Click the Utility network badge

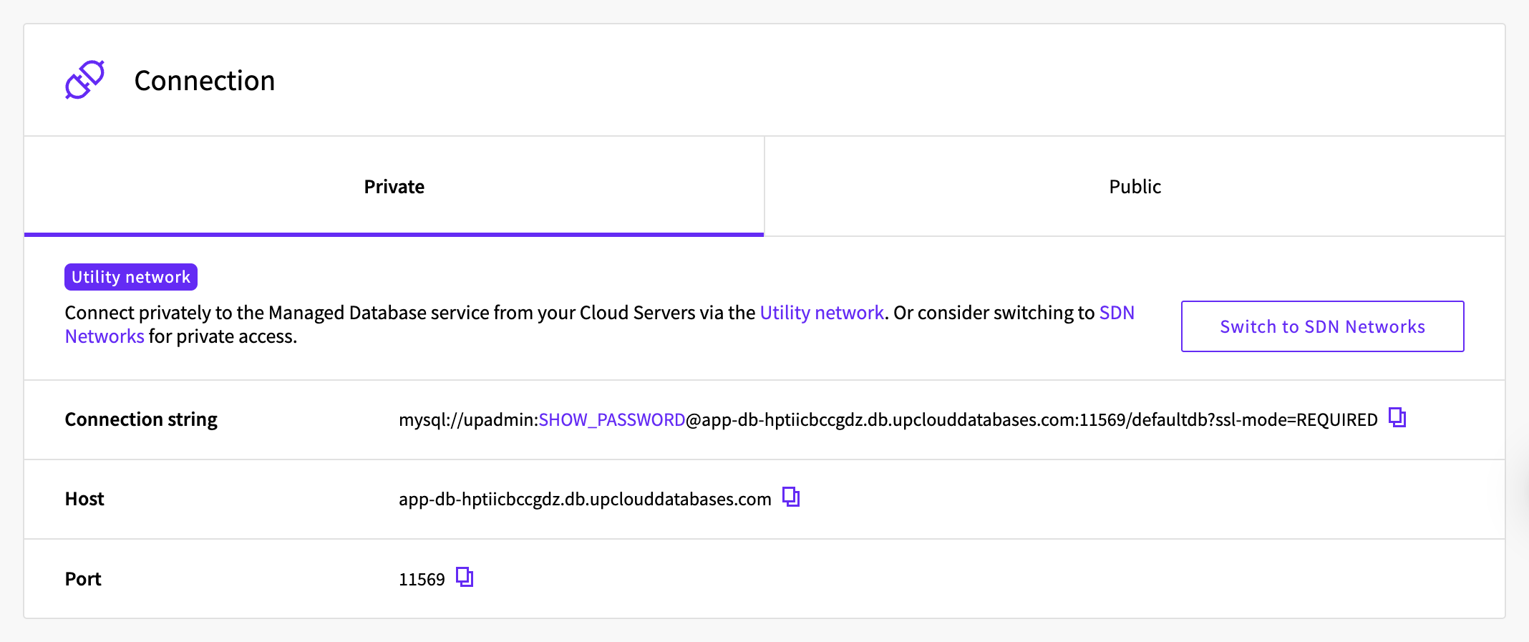point(131,277)
